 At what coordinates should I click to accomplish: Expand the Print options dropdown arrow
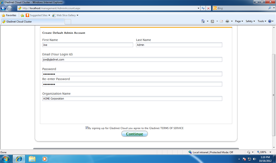(232, 21)
